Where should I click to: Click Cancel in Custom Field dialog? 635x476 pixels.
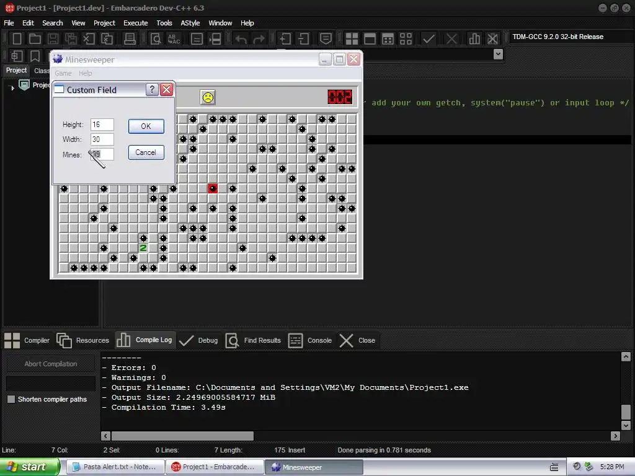click(x=146, y=152)
